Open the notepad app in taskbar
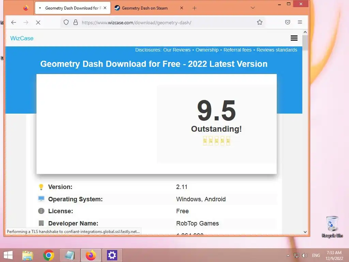This screenshot has height=262, width=349. coord(70,255)
